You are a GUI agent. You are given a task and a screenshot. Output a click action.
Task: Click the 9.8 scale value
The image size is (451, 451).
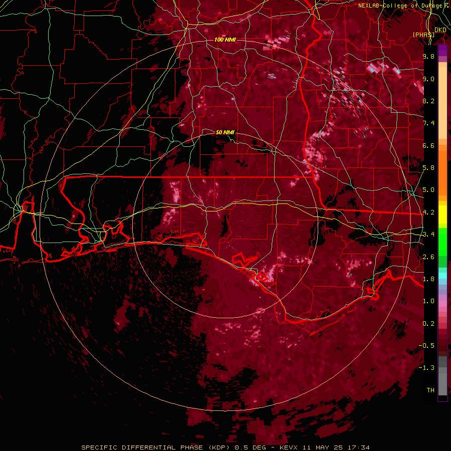pos(428,56)
